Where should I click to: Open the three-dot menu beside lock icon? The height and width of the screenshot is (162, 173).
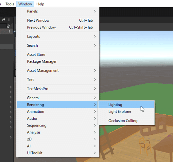tap(9, 19)
